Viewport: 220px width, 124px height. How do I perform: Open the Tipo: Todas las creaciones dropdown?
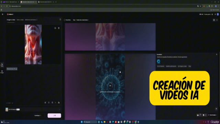(x=81, y=20)
